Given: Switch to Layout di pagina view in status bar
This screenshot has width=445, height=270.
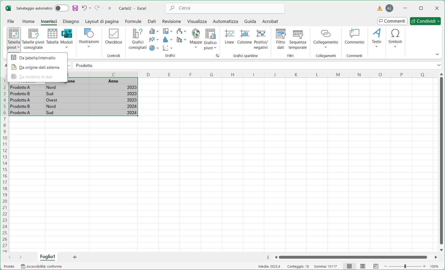Looking at the screenshot, I should (x=363, y=266).
